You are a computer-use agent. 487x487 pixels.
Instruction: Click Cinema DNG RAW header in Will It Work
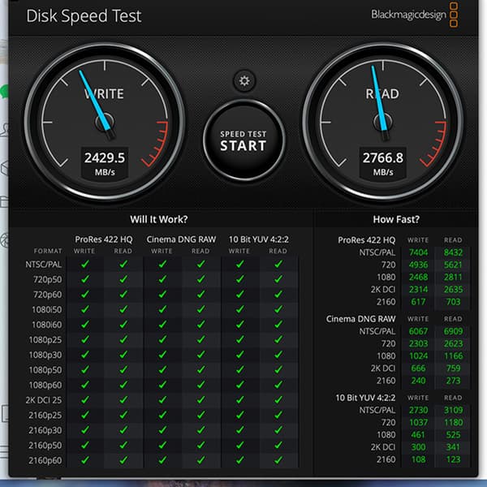pyautogui.click(x=181, y=239)
